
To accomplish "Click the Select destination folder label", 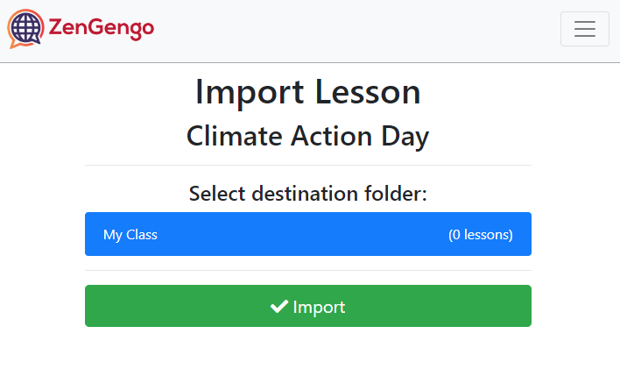I will [308, 194].
